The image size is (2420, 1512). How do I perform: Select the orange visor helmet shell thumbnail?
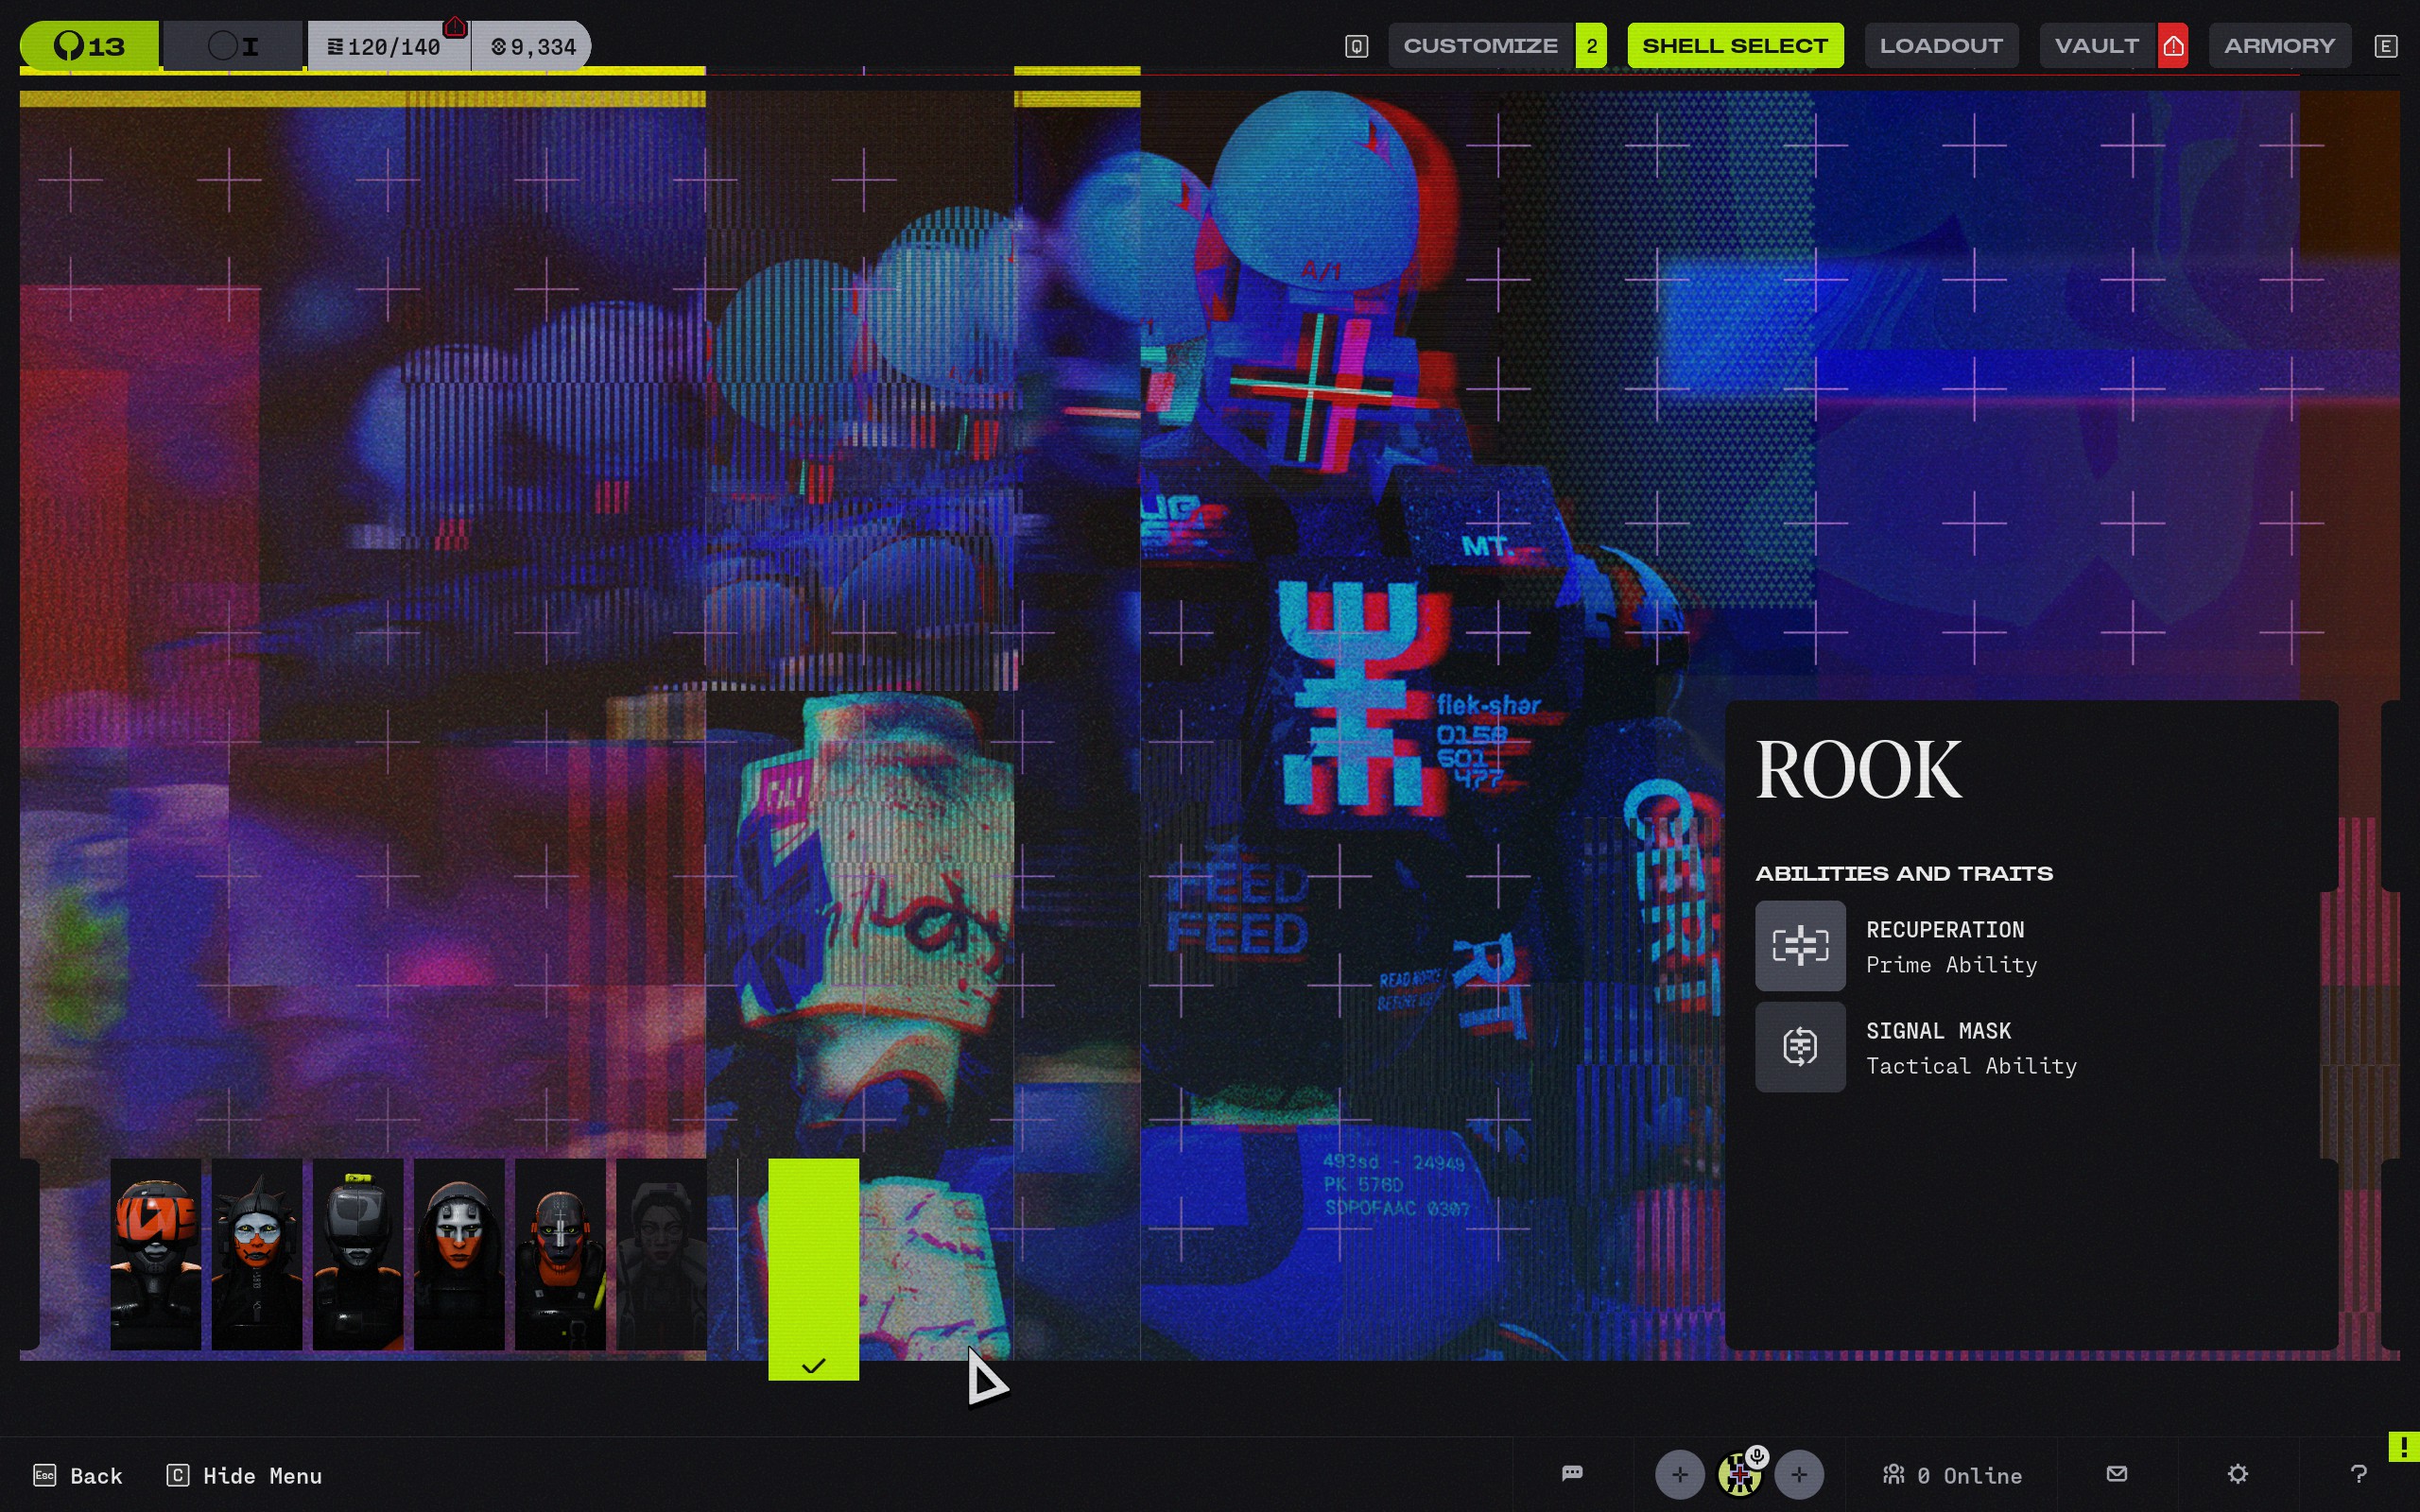click(155, 1254)
